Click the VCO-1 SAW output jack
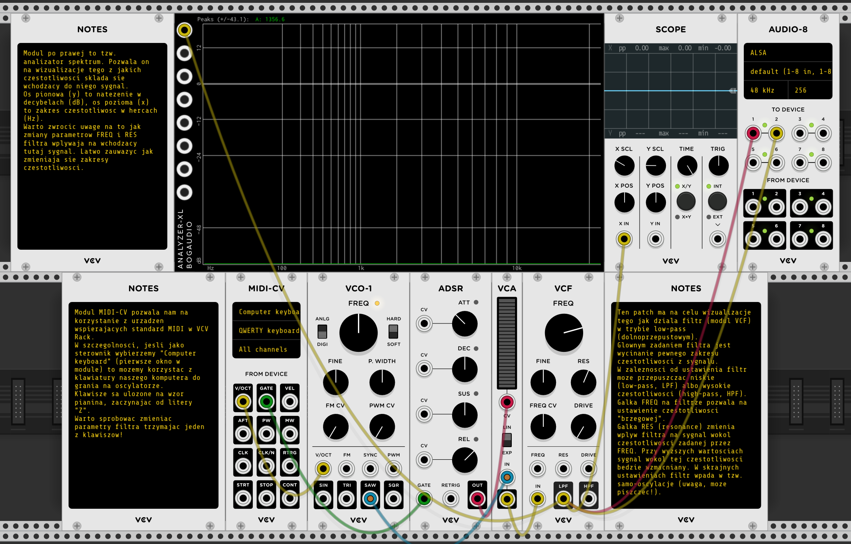The image size is (851, 544). click(x=370, y=498)
